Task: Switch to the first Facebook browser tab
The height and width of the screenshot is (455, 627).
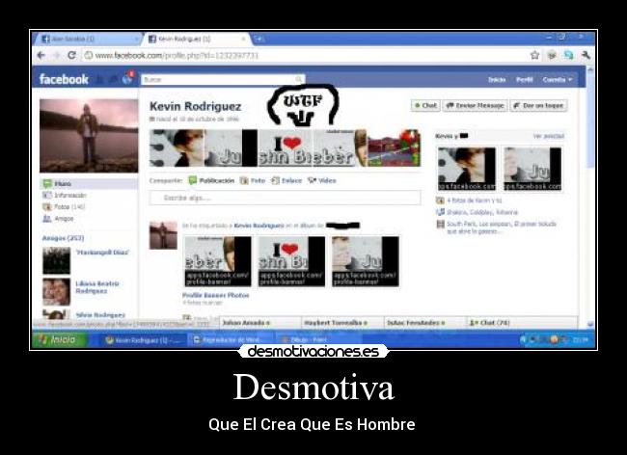Action: [x=87, y=39]
